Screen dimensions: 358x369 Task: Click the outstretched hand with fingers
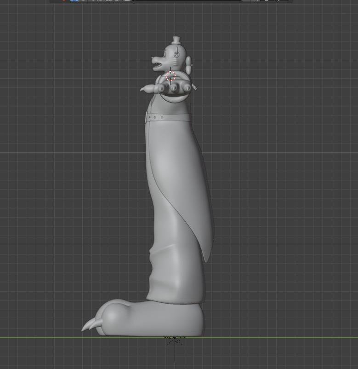coord(166,88)
